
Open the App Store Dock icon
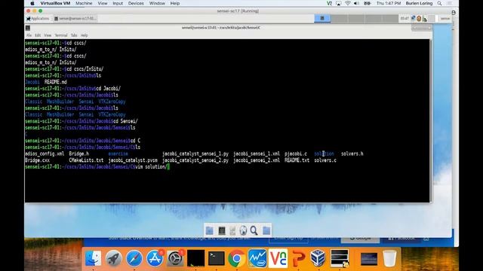coord(155,258)
